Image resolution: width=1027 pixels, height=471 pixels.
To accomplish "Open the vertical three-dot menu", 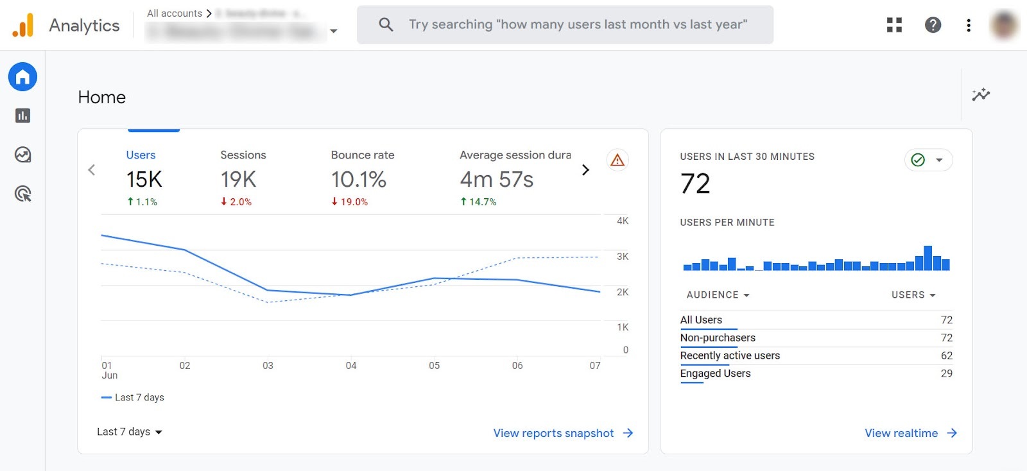I will click(968, 25).
